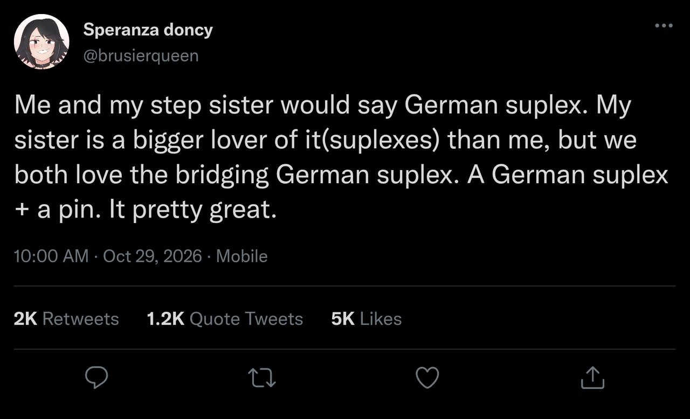Screen dimensions: 690x419
Task: Click the 'It pretty great.' closing sentence
Action: tap(193, 211)
